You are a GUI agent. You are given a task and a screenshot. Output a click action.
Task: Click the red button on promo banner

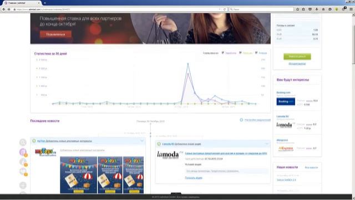pos(55,34)
